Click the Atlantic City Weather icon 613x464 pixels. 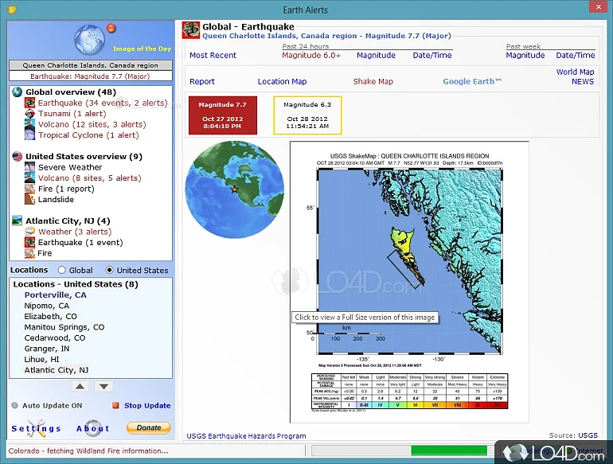click(29, 232)
